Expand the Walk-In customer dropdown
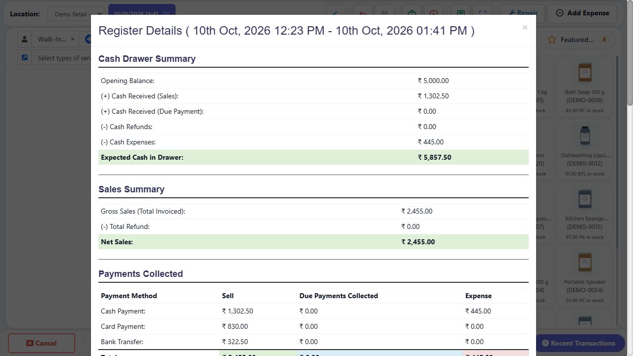This screenshot has height=356, width=633. pyautogui.click(x=55, y=39)
